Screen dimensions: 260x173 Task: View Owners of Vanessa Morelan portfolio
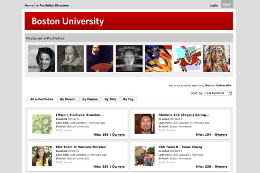(118, 166)
